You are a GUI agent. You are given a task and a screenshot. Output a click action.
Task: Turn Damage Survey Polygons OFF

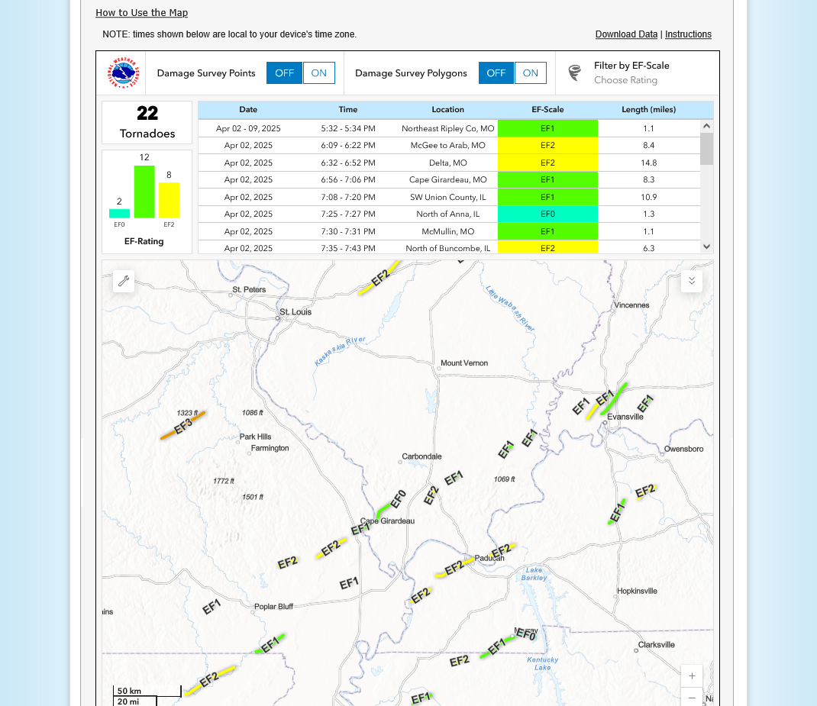(496, 73)
